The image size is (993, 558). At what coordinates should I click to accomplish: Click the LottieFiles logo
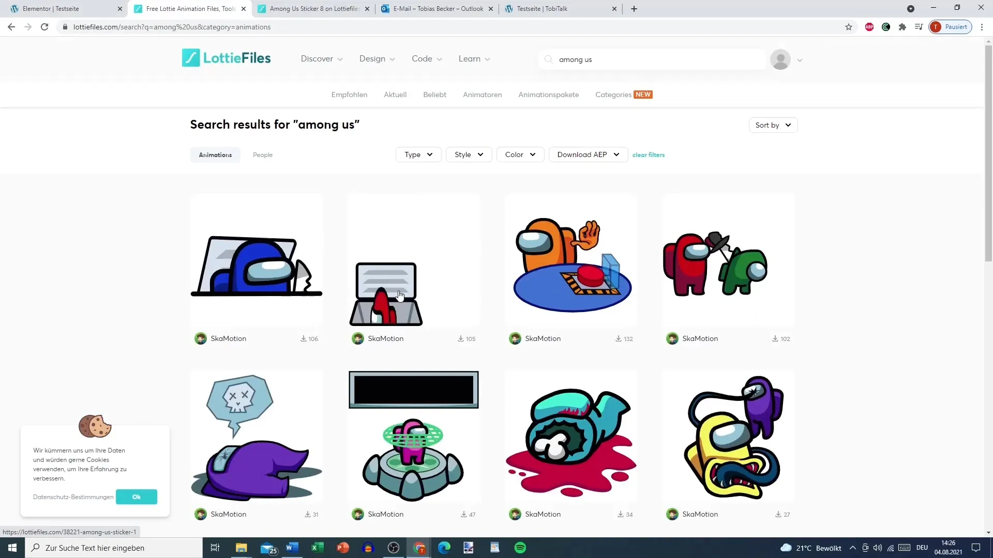[x=226, y=58]
